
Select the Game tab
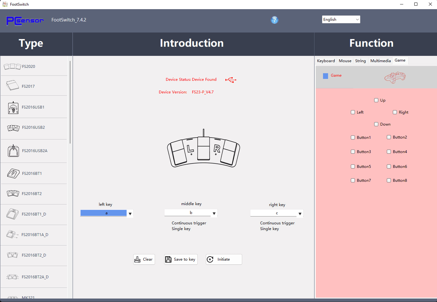400,60
